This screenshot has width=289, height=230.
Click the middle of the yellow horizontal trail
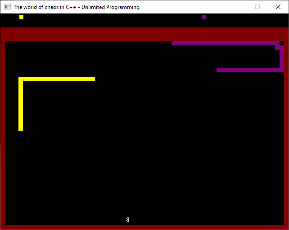[57, 79]
